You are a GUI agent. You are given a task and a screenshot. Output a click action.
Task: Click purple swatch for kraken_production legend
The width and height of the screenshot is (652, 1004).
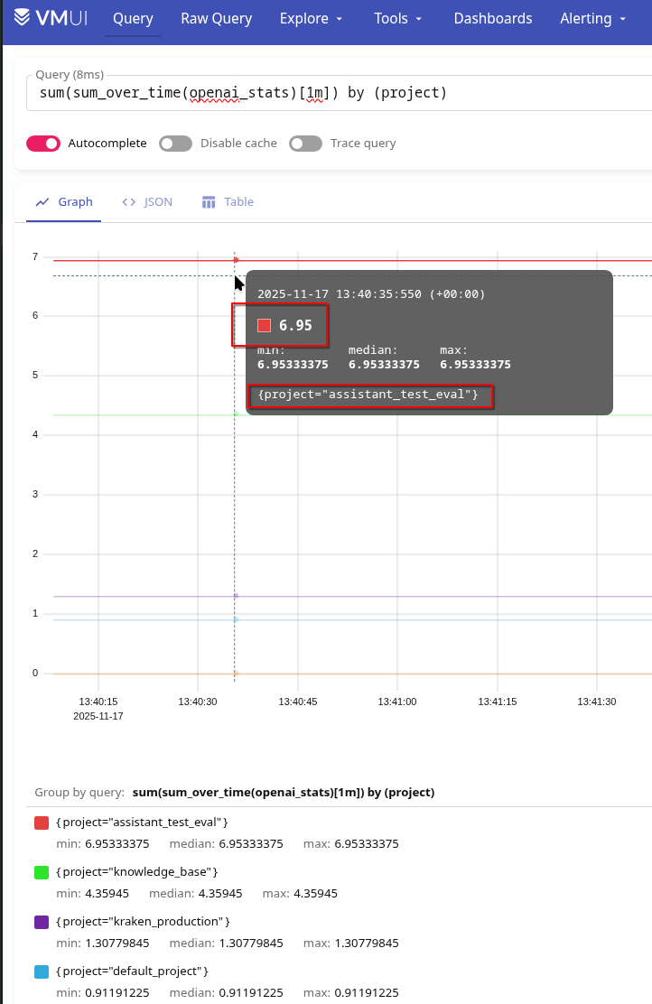42,923
